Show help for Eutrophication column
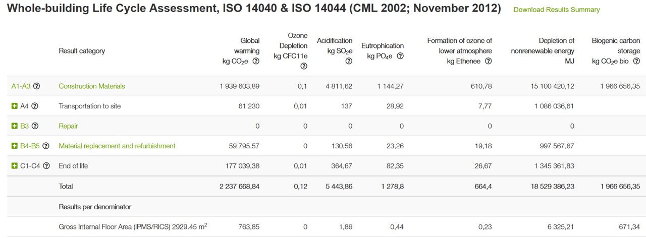 [400, 56]
